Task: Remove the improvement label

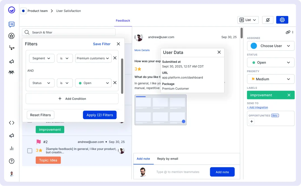Action: 289,95
